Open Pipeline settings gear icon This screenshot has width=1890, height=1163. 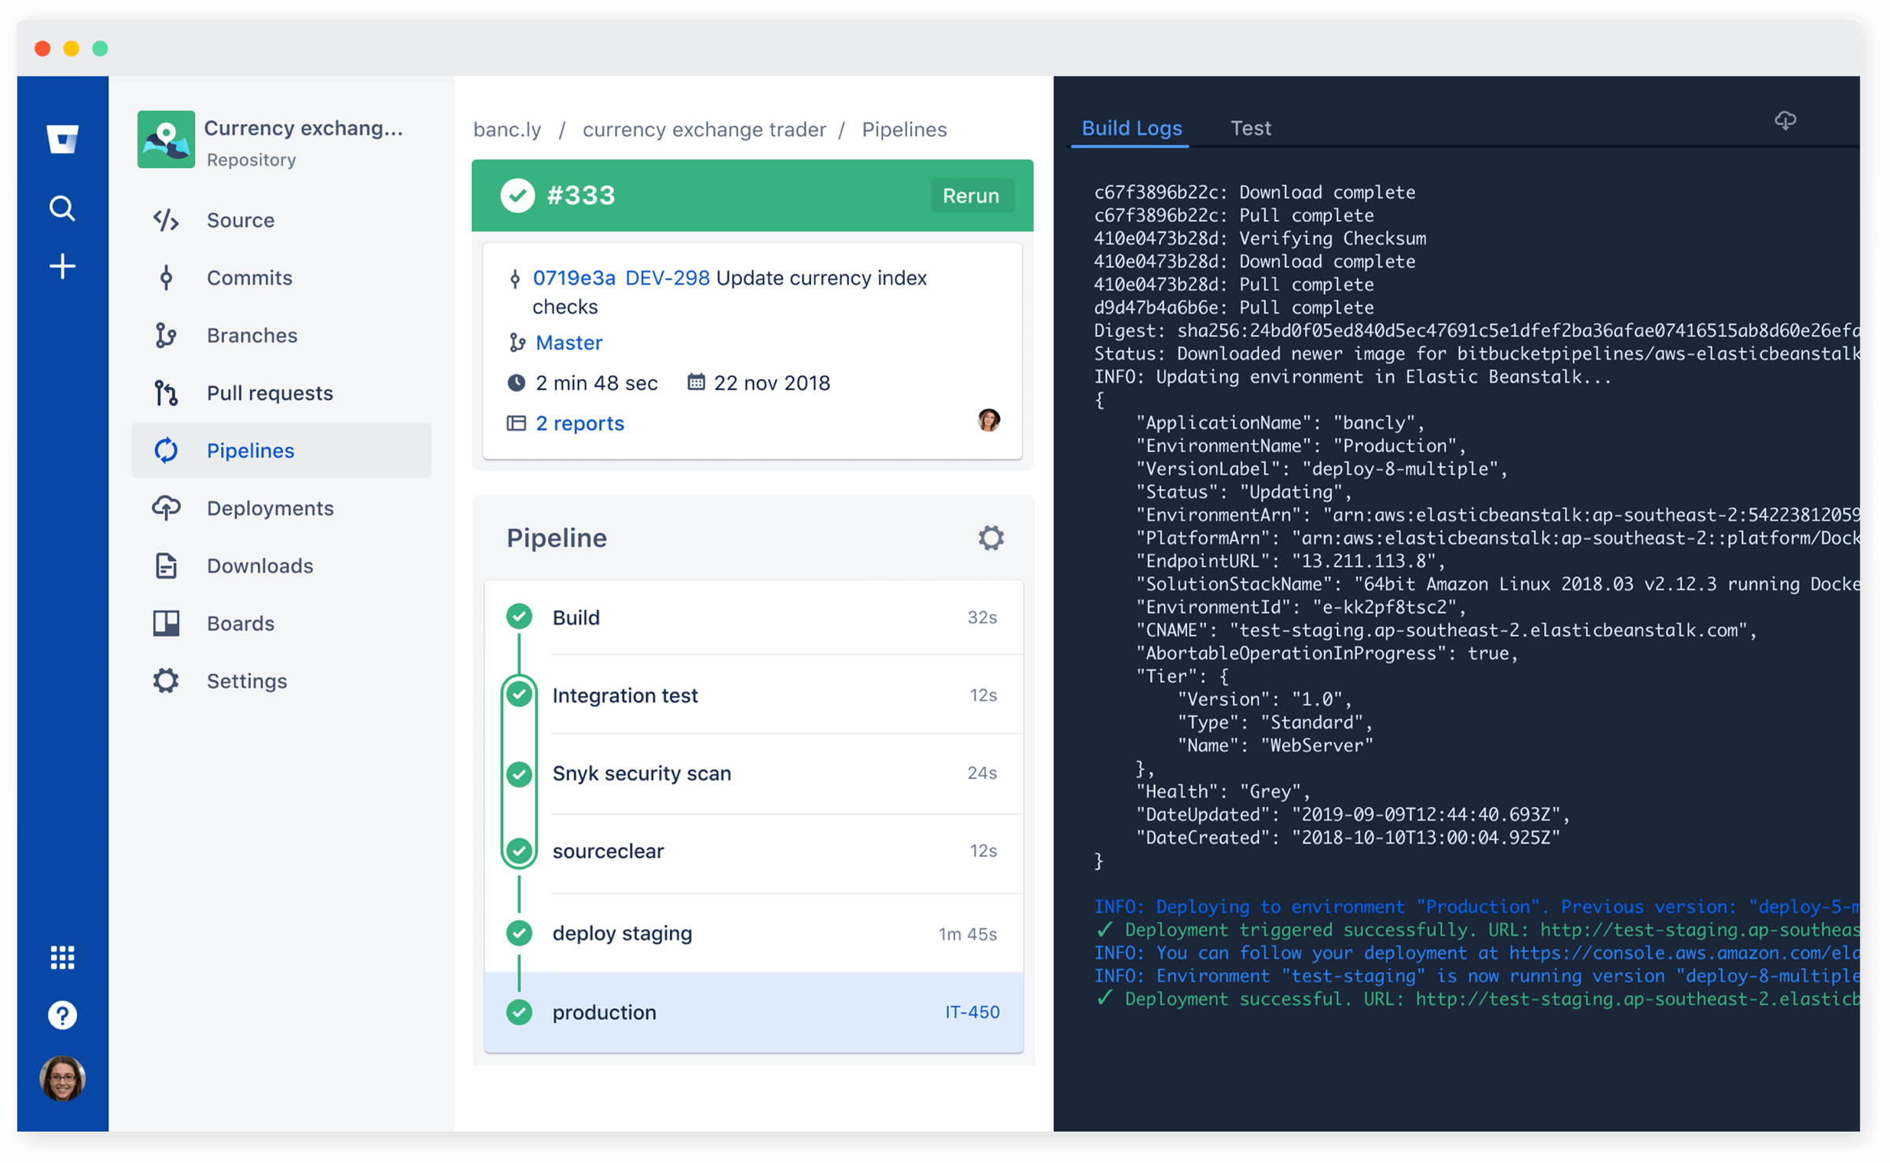(991, 538)
